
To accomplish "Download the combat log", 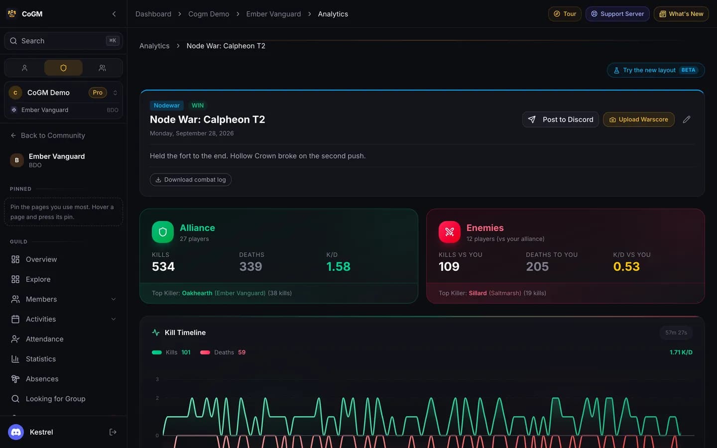I will (191, 180).
